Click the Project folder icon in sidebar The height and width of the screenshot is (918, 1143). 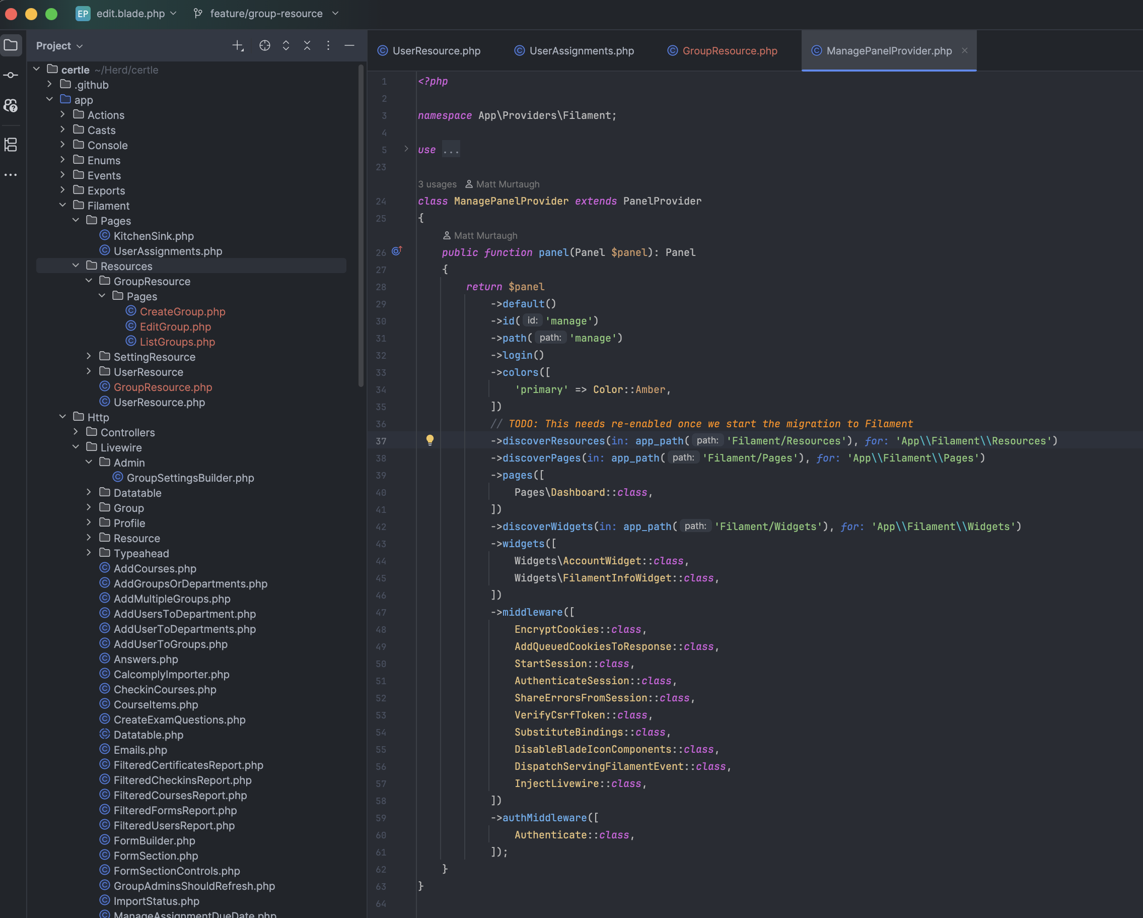click(11, 45)
